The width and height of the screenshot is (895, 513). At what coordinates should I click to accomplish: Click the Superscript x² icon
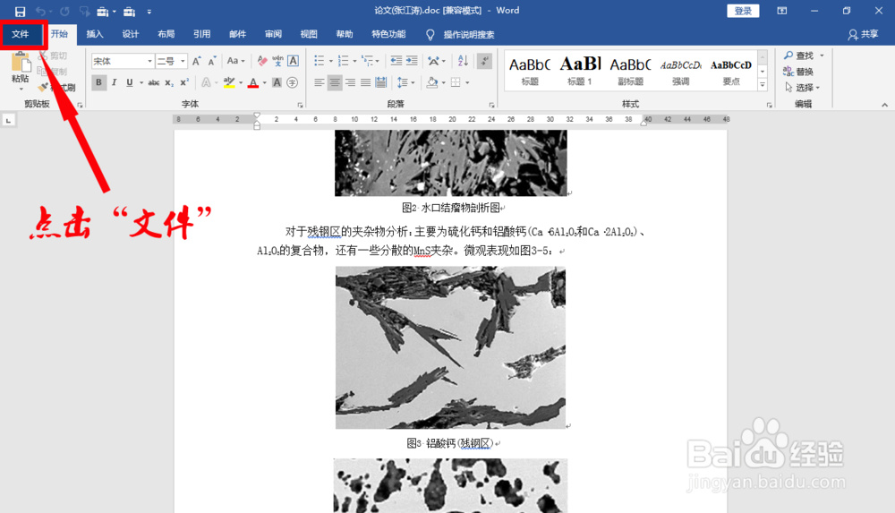pos(184,83)
